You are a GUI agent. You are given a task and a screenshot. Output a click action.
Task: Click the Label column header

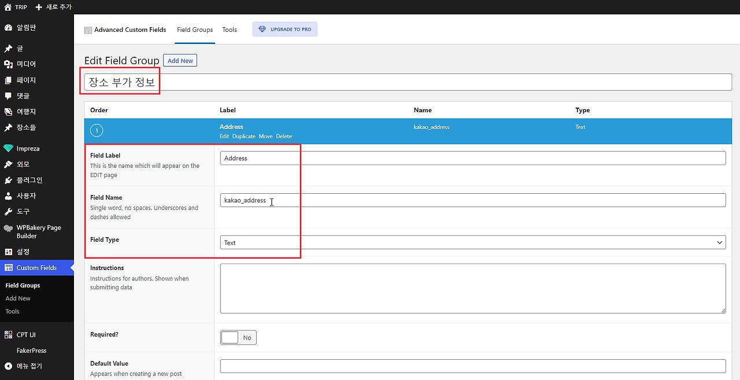click(x=228, y=110)
